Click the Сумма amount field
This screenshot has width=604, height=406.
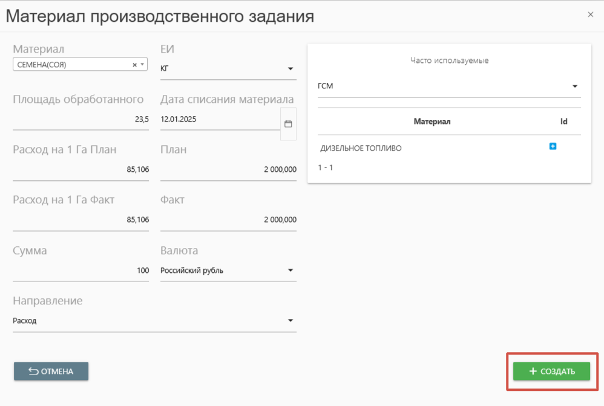80,270
